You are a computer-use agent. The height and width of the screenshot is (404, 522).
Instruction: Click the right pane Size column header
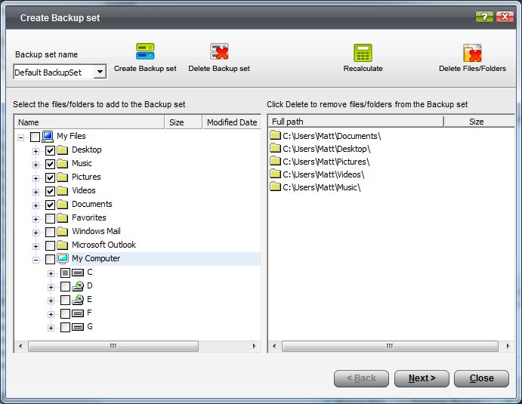(480, 122)
